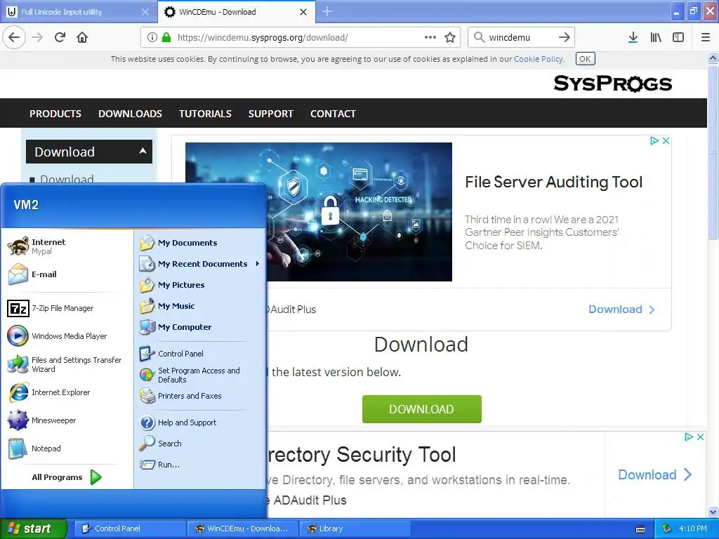This screenshot has height=539, width=719.
Task: Expand My Recent Documents submenu
Action: [200, 264]
